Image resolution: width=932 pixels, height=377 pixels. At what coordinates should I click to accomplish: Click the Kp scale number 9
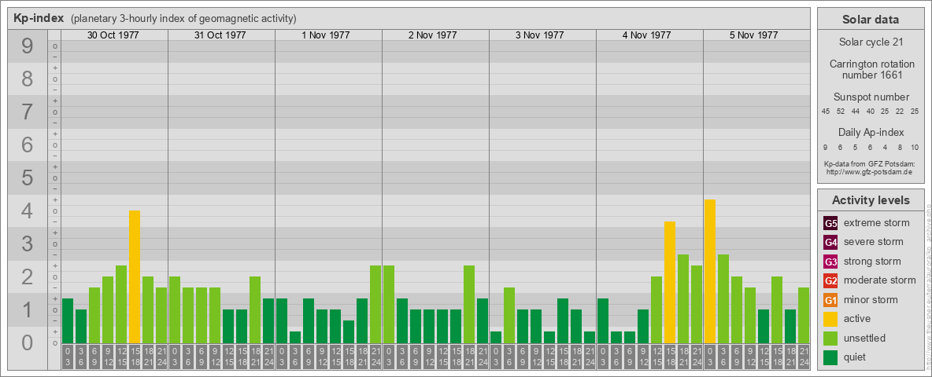(x=28, y=46)
